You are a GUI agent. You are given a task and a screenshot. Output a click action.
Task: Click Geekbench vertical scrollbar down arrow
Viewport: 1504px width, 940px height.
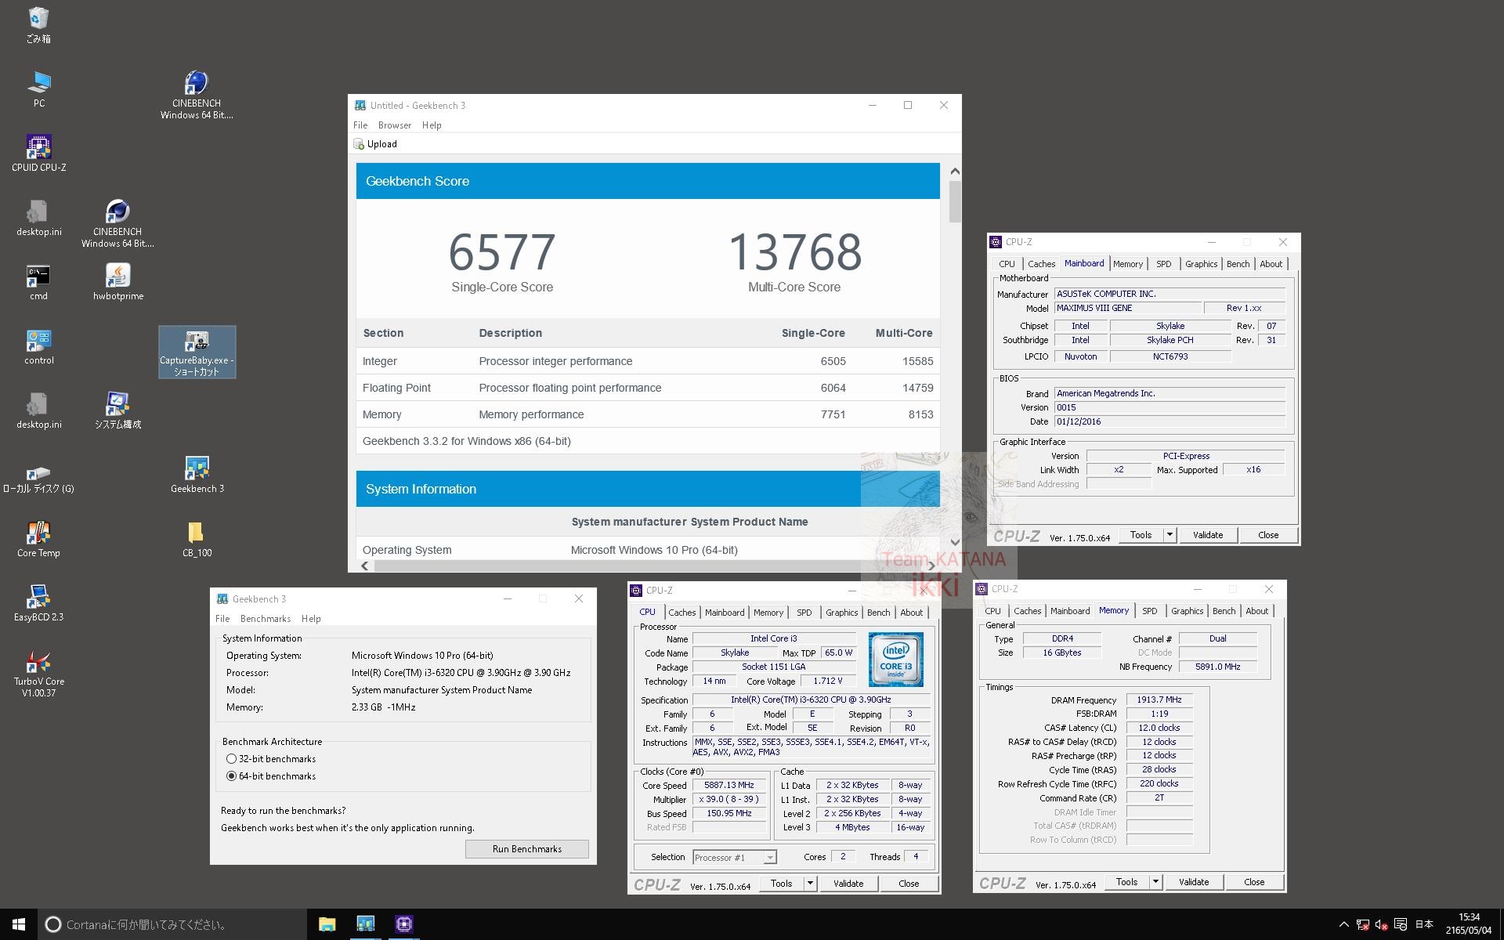pyautogui.click(x=955, y=542)
